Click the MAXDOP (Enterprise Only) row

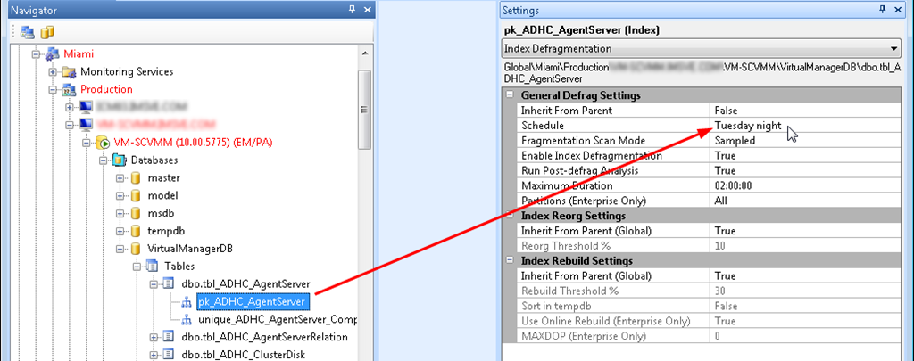710,336
